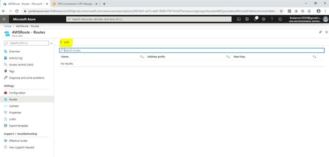Open portal settings gear
329x157 pixels.
(264, 19)
